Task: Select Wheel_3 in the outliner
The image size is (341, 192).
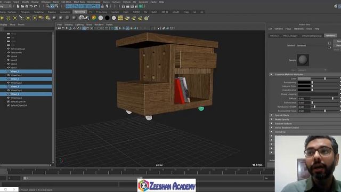Action: tap(26, 86)
